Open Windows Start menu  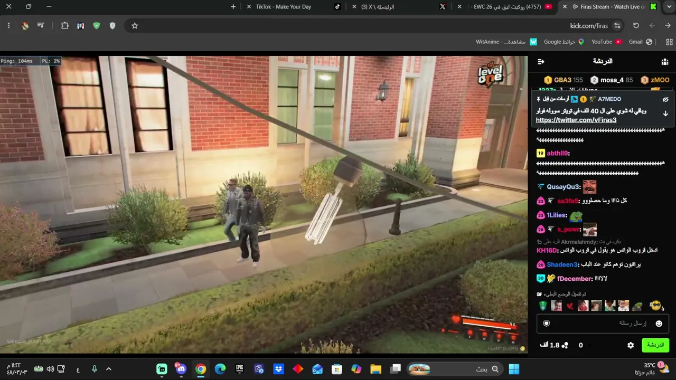[513, 369]
